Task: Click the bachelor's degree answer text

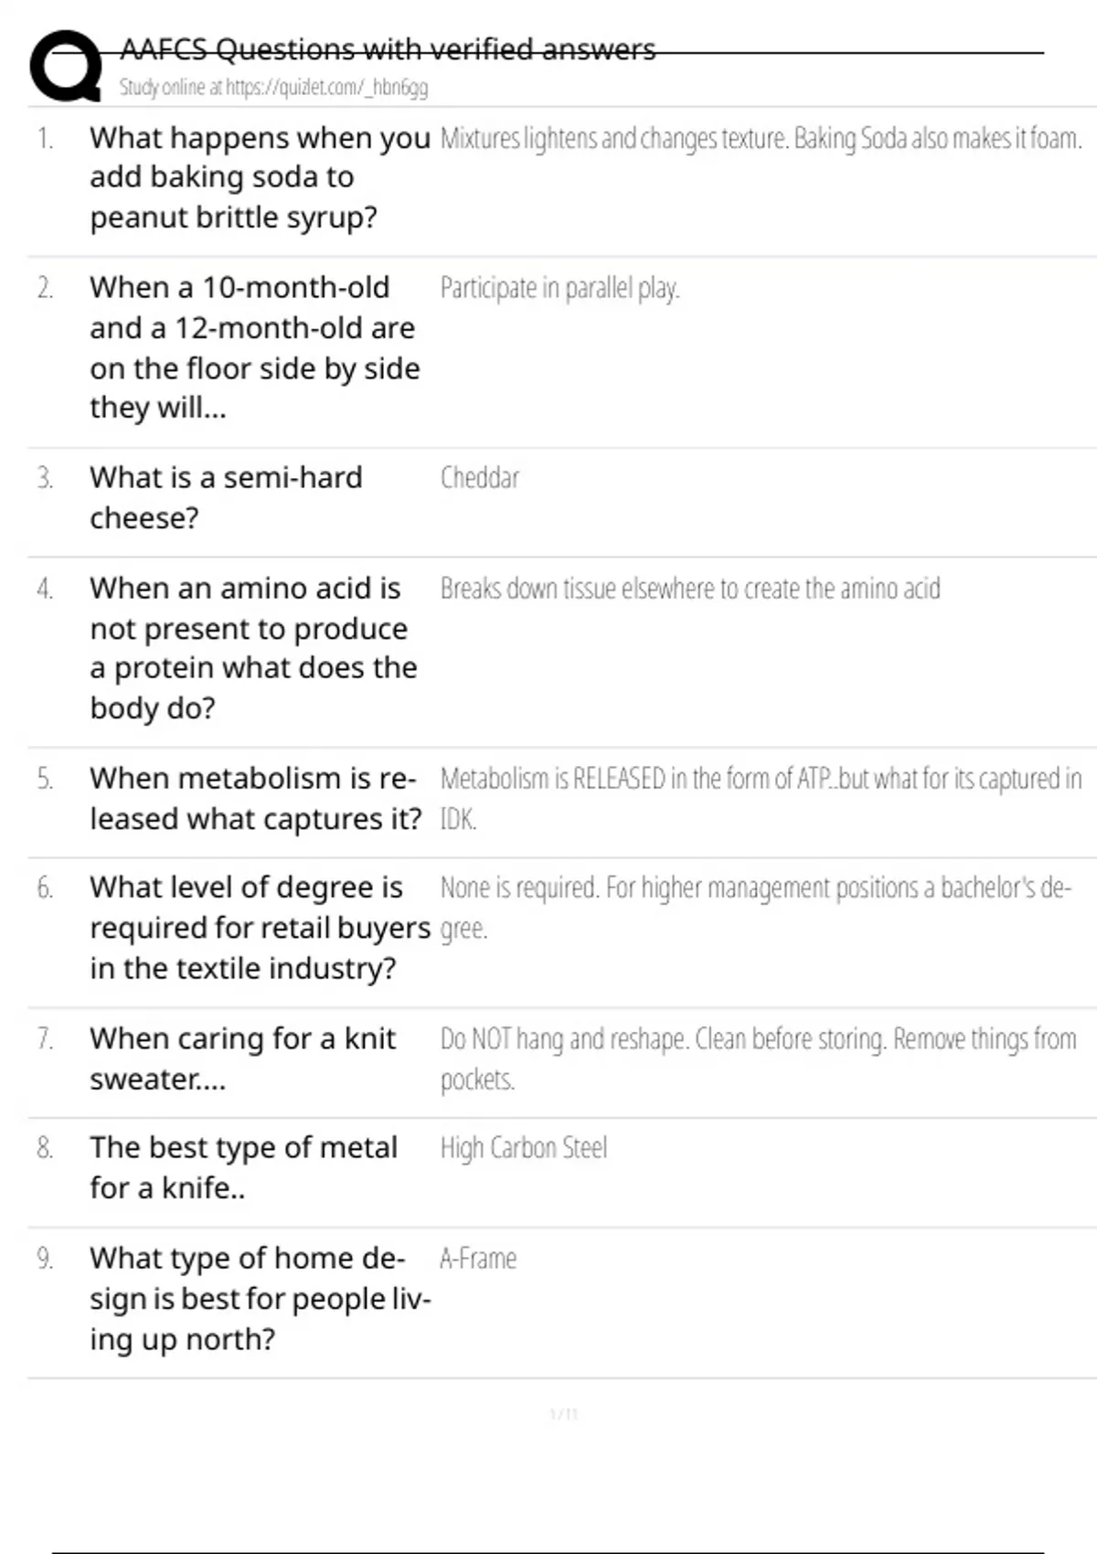Action: (755, 889)
